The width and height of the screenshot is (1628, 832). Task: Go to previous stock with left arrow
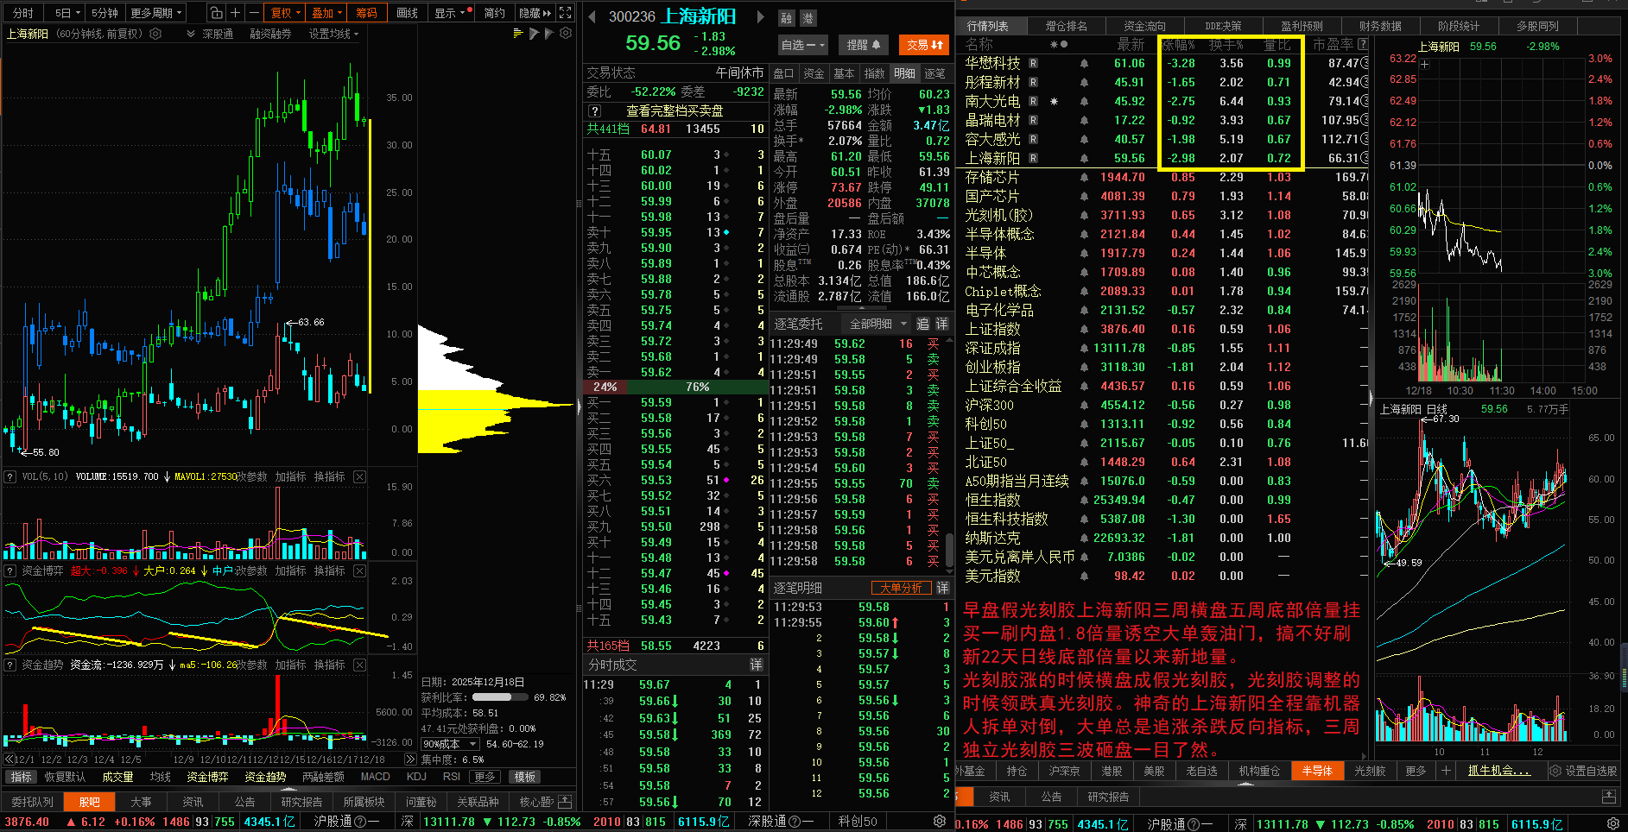[x=592, y=16]
